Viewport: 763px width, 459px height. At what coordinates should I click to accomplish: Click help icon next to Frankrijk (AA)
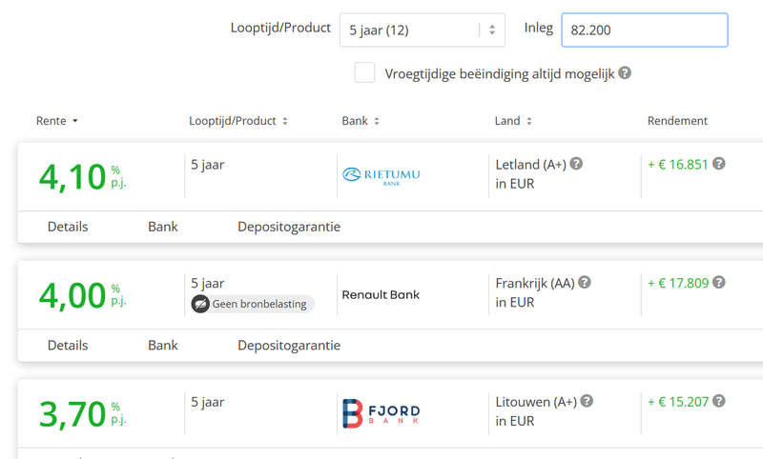coord(585,282)
